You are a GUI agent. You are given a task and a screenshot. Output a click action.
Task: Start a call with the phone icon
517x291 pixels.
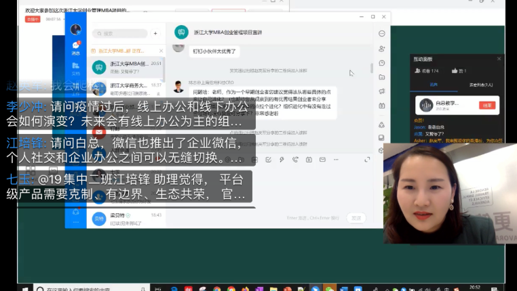coord(295,160)
